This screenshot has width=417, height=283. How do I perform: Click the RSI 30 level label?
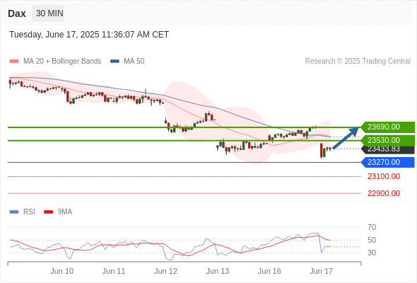[372, 253]
